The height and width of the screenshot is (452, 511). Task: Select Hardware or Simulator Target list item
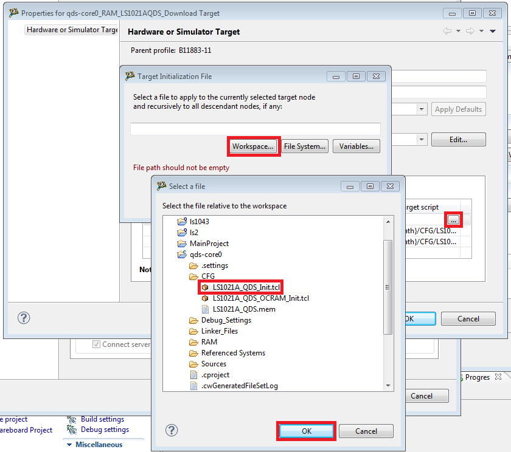[x=72, y=30]
